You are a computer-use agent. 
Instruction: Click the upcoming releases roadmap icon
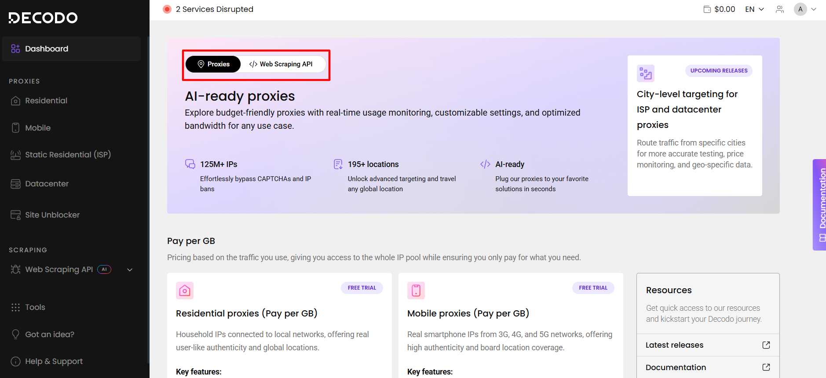tap(646, 73)
